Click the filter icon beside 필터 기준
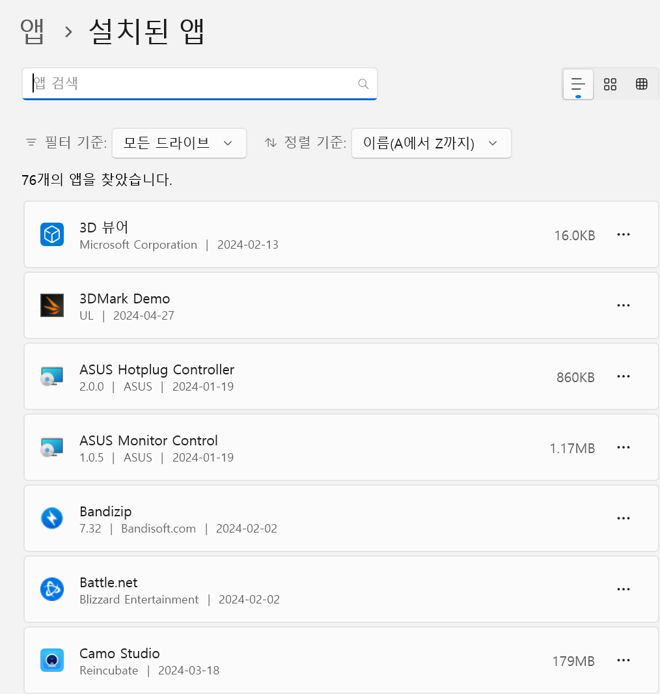Image resolution: width=660 pixels, height=694 pixels. click(x=31, y=143)
